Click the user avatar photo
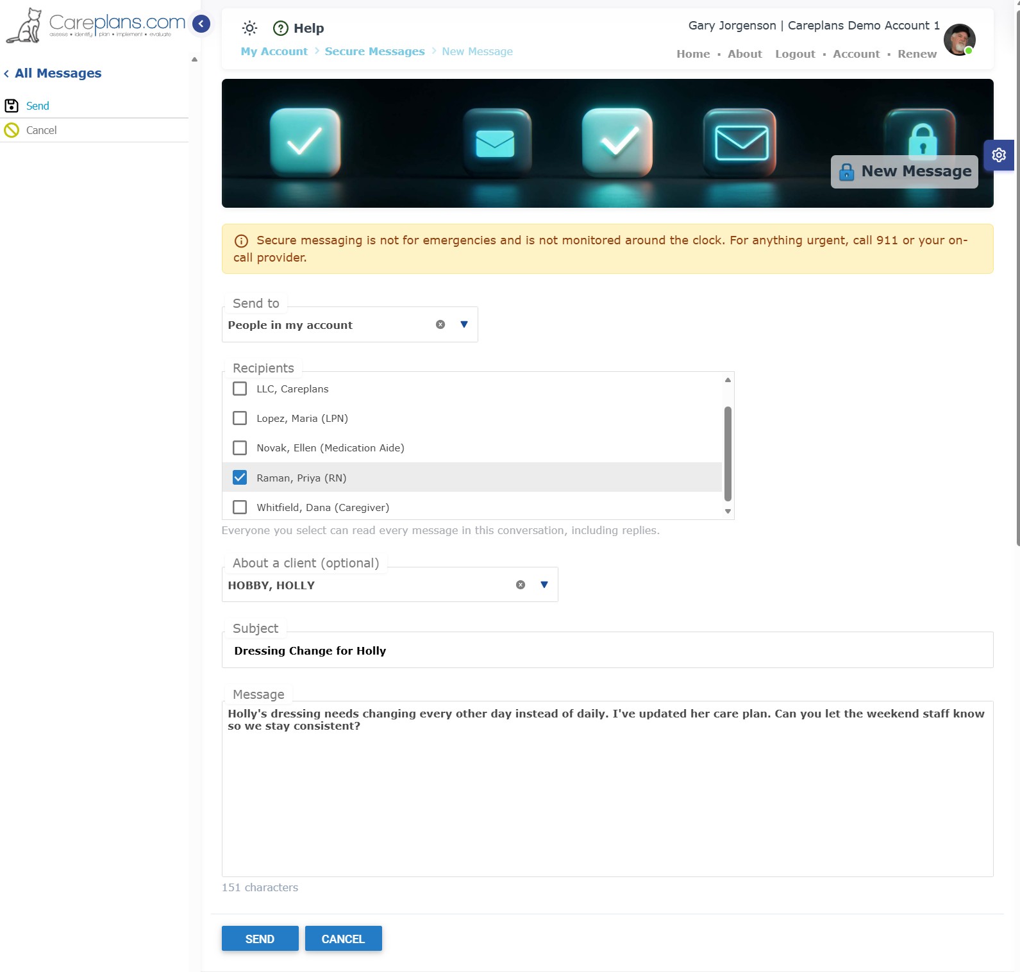Viewport: 1020px width, 972px height. (959, 40)
